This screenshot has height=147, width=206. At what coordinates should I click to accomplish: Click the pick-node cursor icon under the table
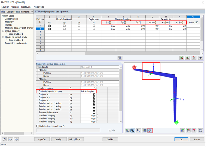[x=194, y=58]
